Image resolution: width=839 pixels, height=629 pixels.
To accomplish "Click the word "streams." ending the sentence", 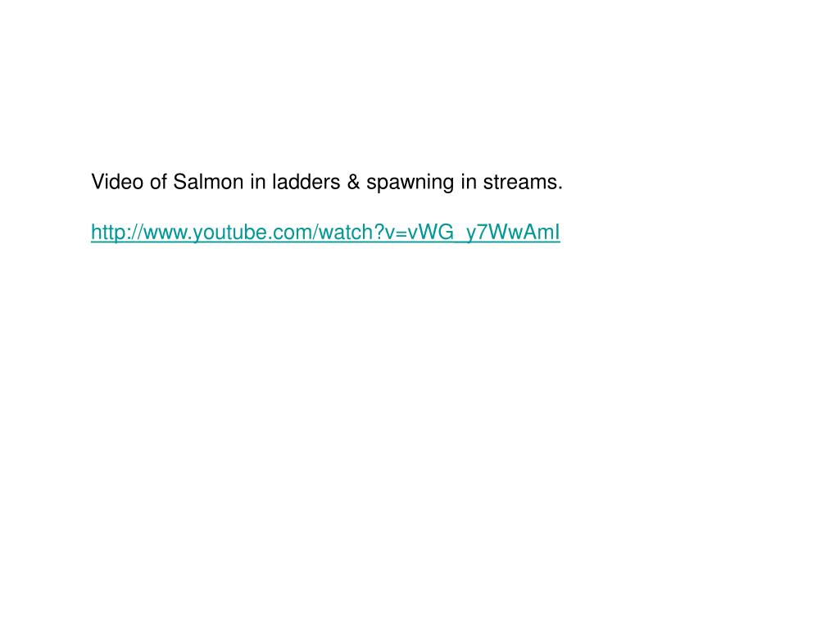I will pos(523,182).
